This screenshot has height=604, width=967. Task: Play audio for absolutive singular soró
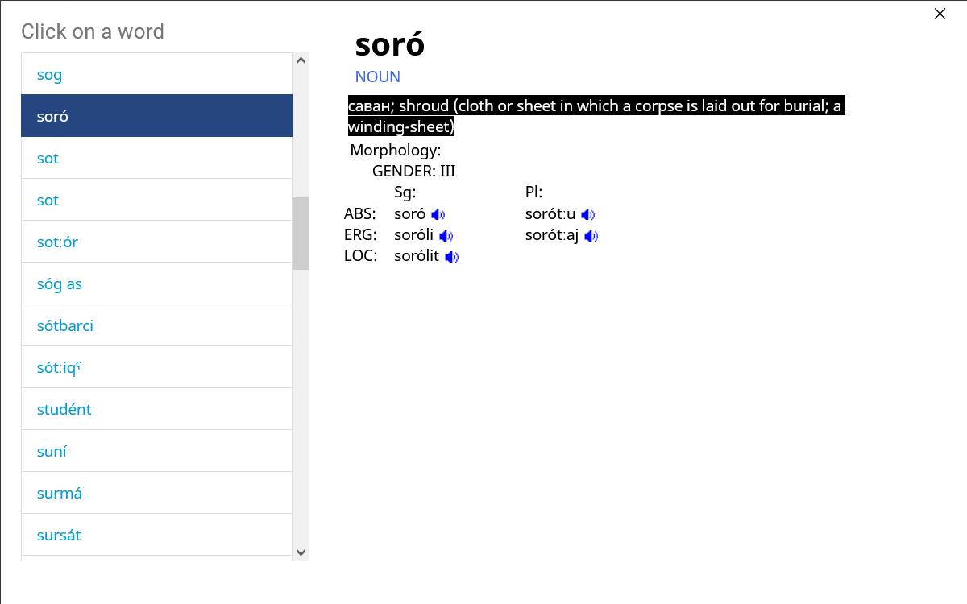pos(438,215)
